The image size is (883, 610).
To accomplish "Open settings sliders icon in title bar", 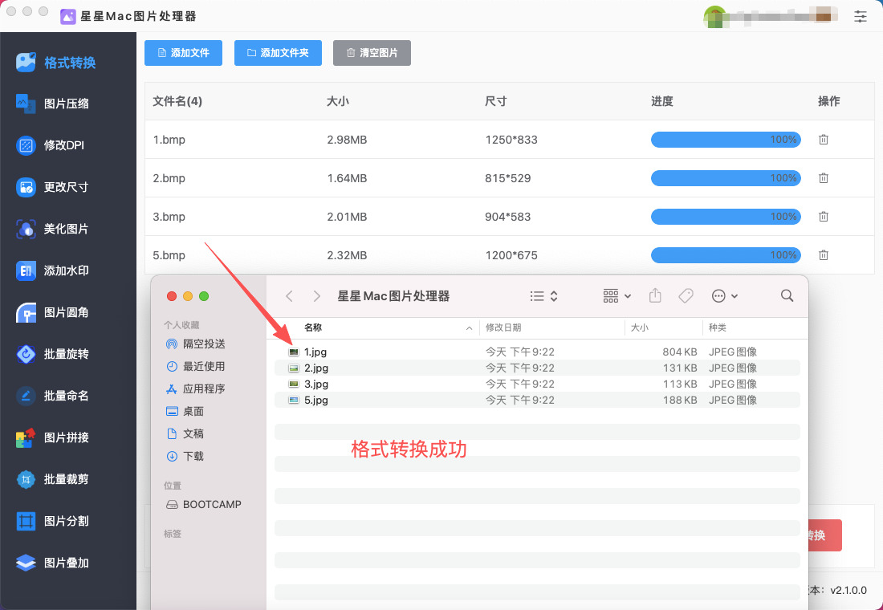I will point(861,16).
